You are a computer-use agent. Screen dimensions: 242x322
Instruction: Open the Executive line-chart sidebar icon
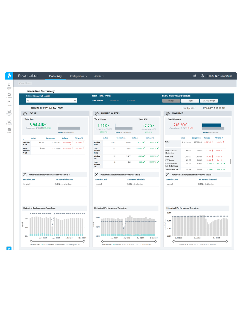coord(9,122)
